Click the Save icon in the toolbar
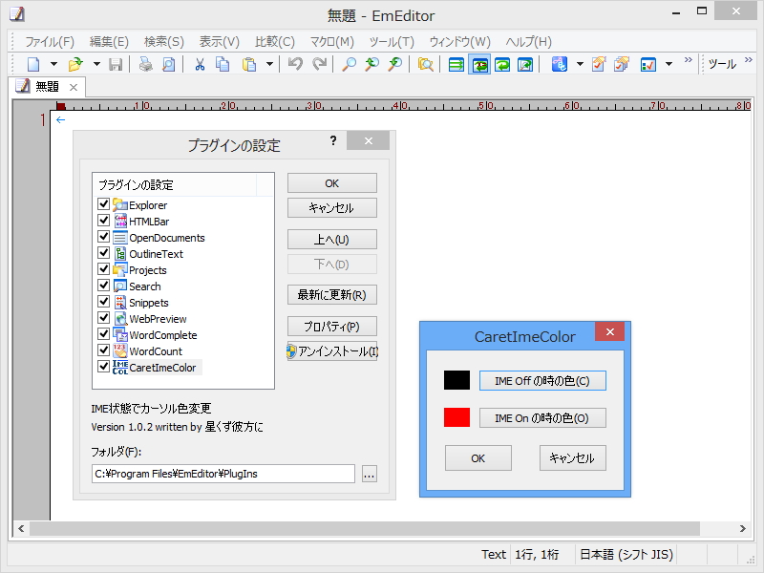 click(115, 64)
